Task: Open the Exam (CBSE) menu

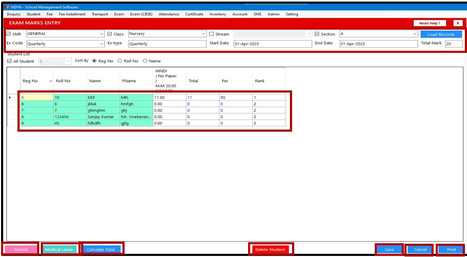Action: click(x=141, y=14)
